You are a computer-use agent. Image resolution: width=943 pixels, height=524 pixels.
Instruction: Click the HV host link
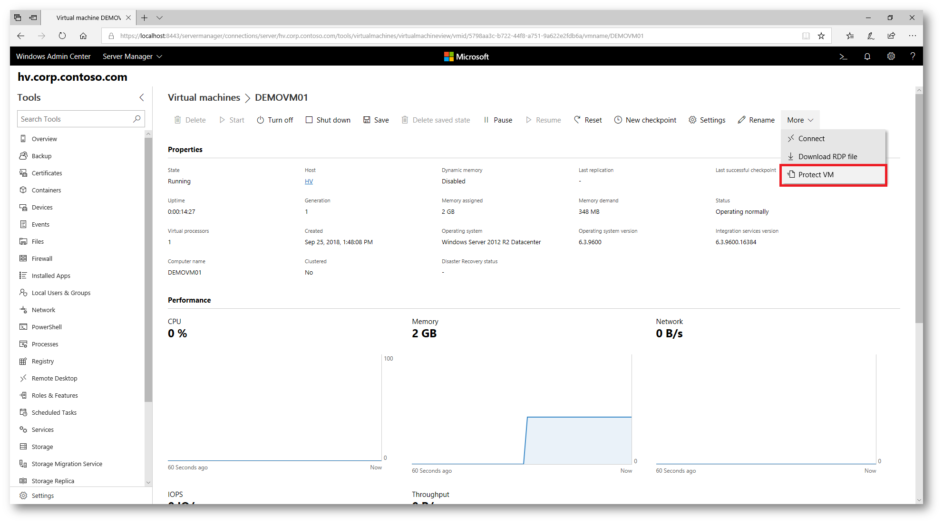[309, 181]
